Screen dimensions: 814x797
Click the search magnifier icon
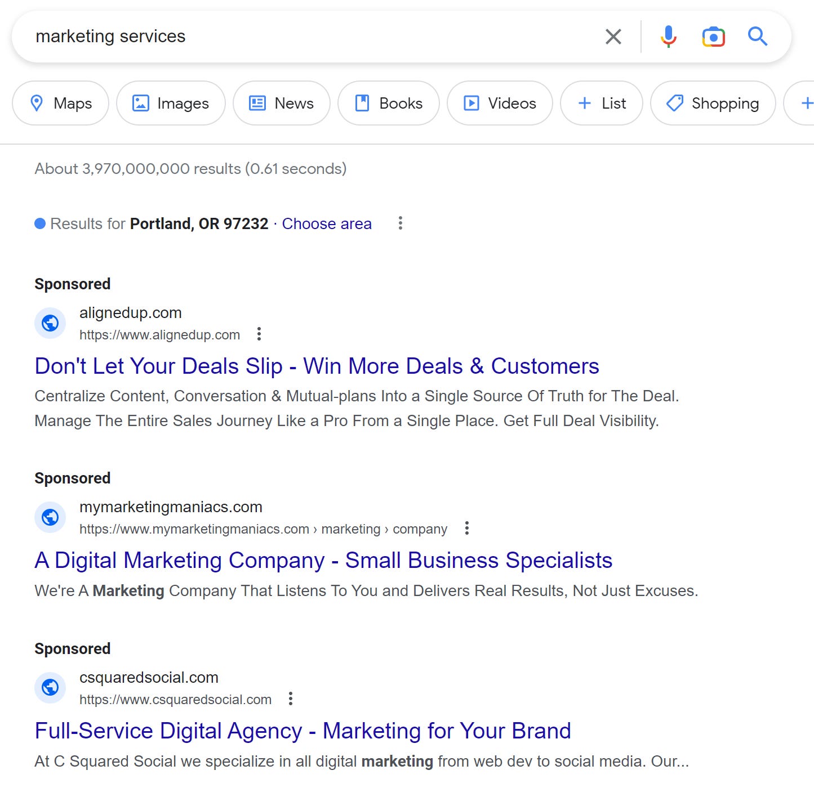point(758,36)
